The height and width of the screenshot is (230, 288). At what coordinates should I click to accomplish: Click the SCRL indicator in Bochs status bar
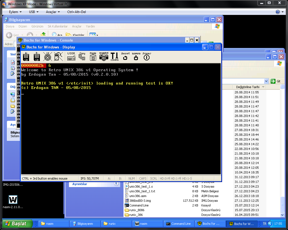pyautogui.click(x=153, y=178)
